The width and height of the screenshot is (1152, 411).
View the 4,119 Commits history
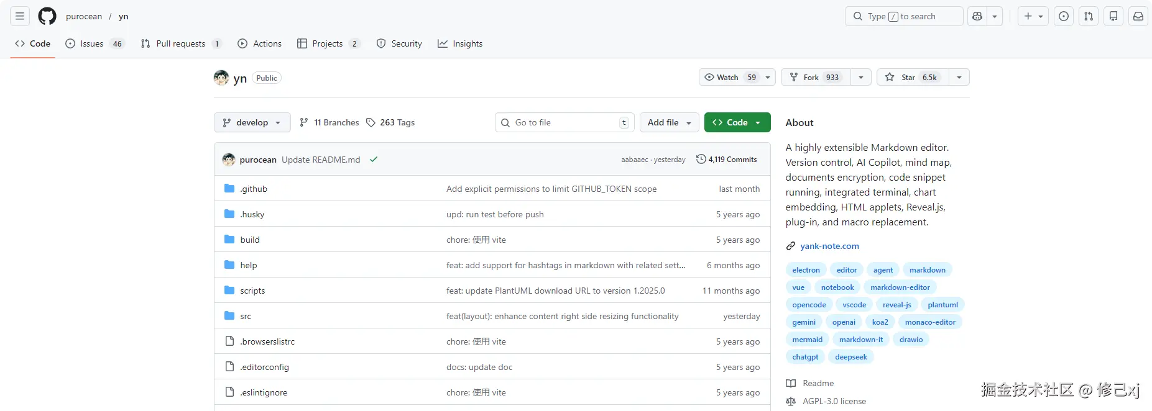click(727, 160)
